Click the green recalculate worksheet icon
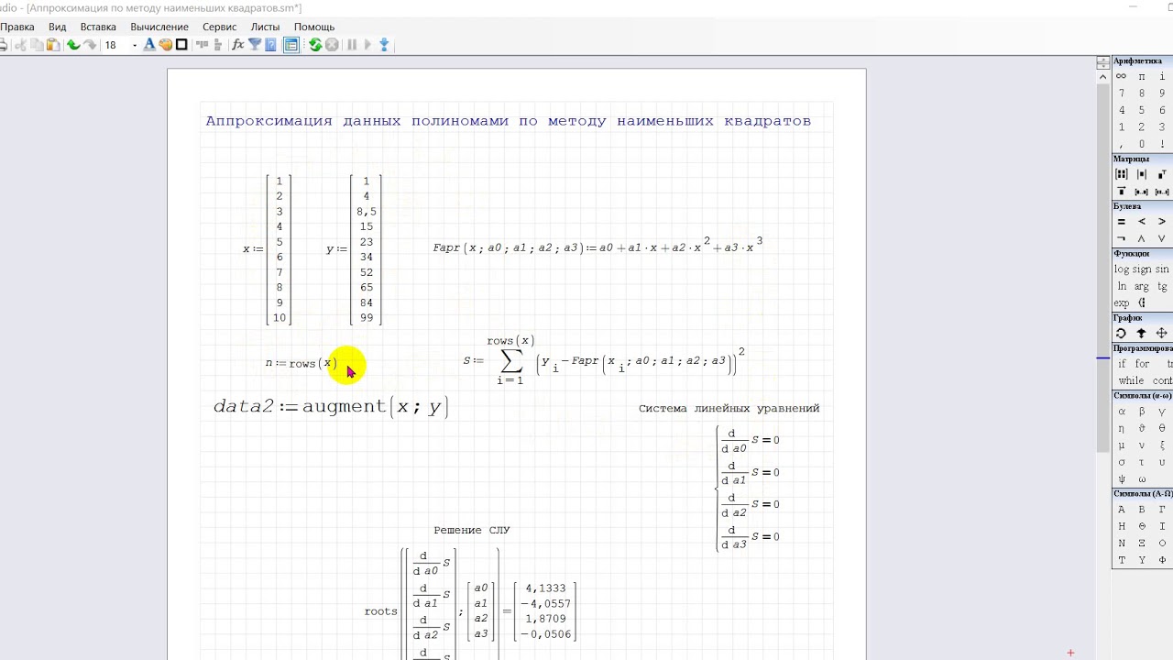Screen dimensions: 1173x660 click(x=315, y=45)
